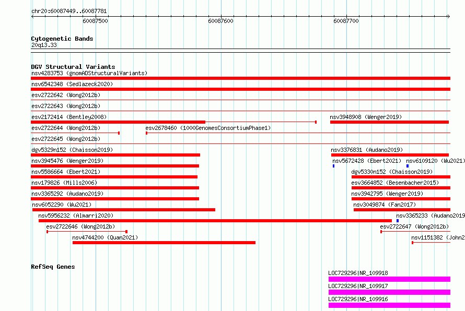Click the red bar of nsv4283753

[240, 78]
